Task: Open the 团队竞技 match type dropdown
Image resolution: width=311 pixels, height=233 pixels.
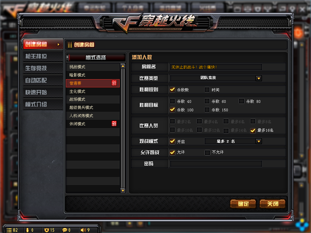Action: point(259,78)
